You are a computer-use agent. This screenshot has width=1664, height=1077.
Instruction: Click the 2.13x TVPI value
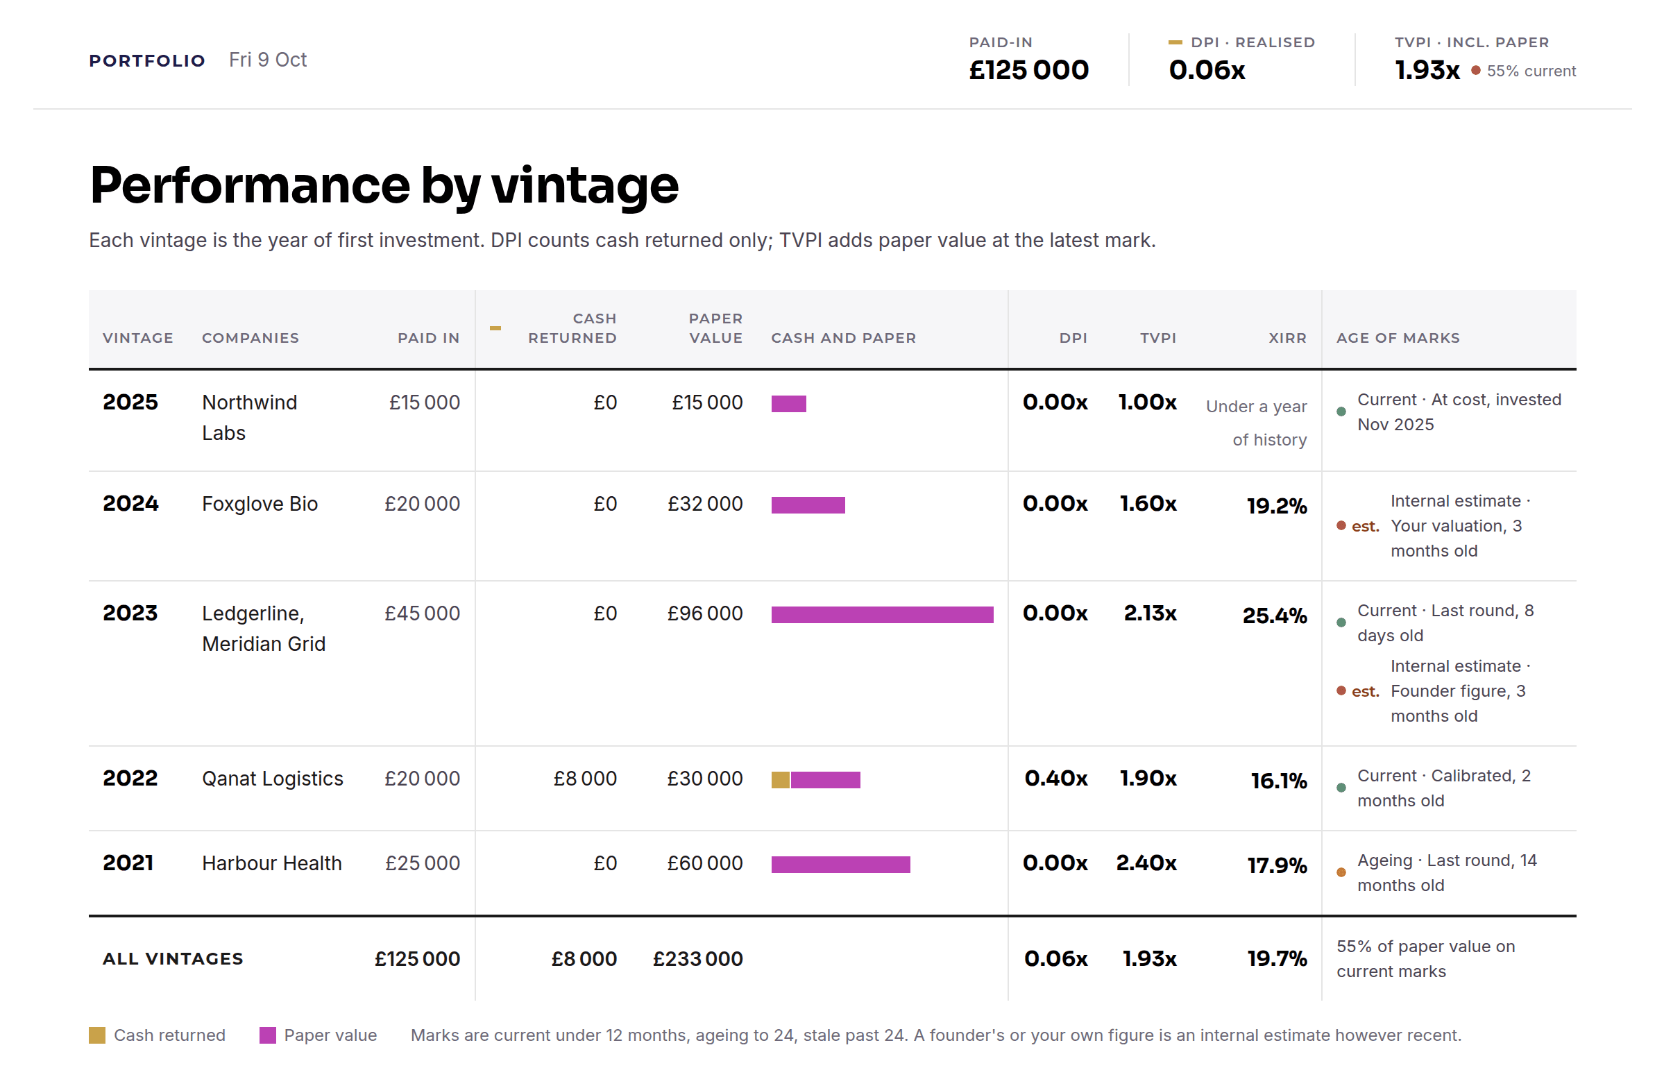point(1149,613)
